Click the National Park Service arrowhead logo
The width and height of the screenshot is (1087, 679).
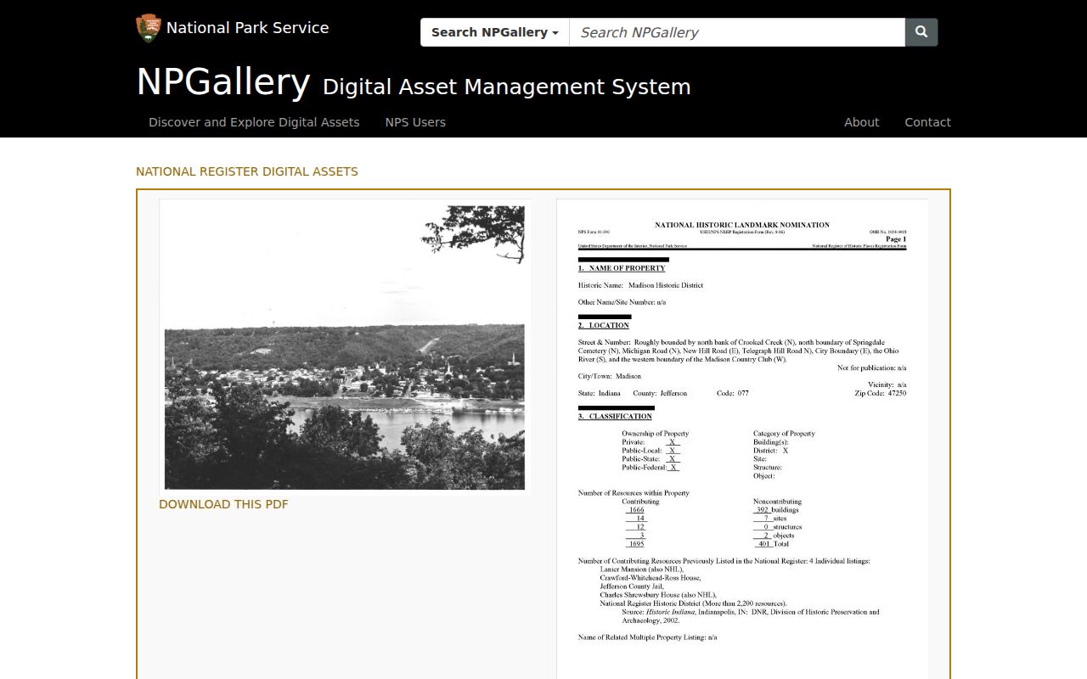[148, 28]
